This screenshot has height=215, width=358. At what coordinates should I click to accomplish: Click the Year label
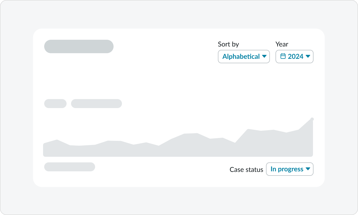(x=282, y=44)
